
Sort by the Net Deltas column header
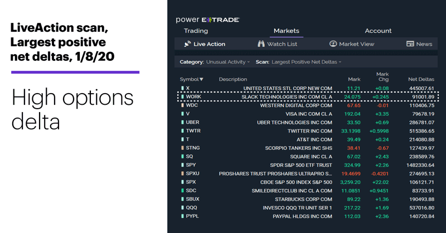[x=421, y=79]
